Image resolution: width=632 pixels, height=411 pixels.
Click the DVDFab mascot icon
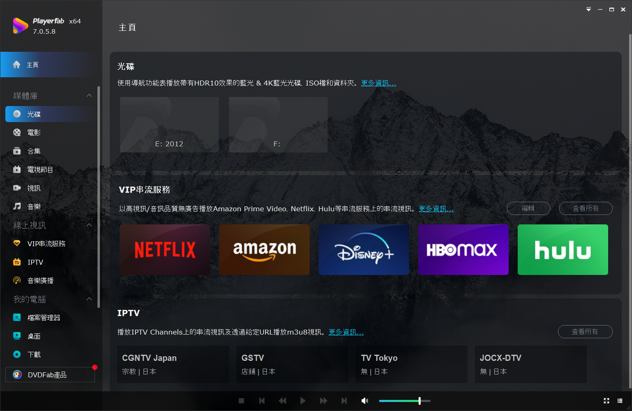coord(17,374)
